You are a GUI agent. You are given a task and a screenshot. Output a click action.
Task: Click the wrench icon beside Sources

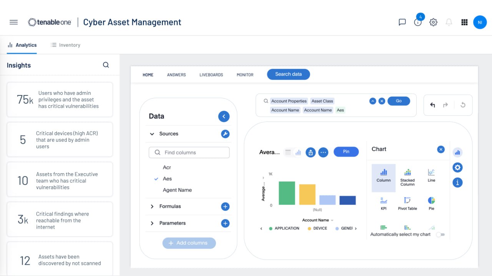click(x=225, y=134)
